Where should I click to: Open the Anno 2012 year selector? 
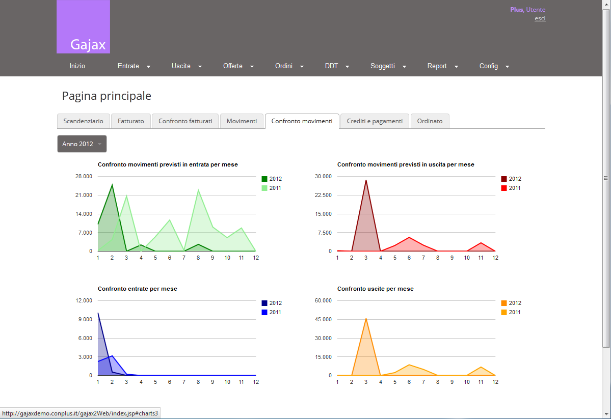[x=82, y=144]
